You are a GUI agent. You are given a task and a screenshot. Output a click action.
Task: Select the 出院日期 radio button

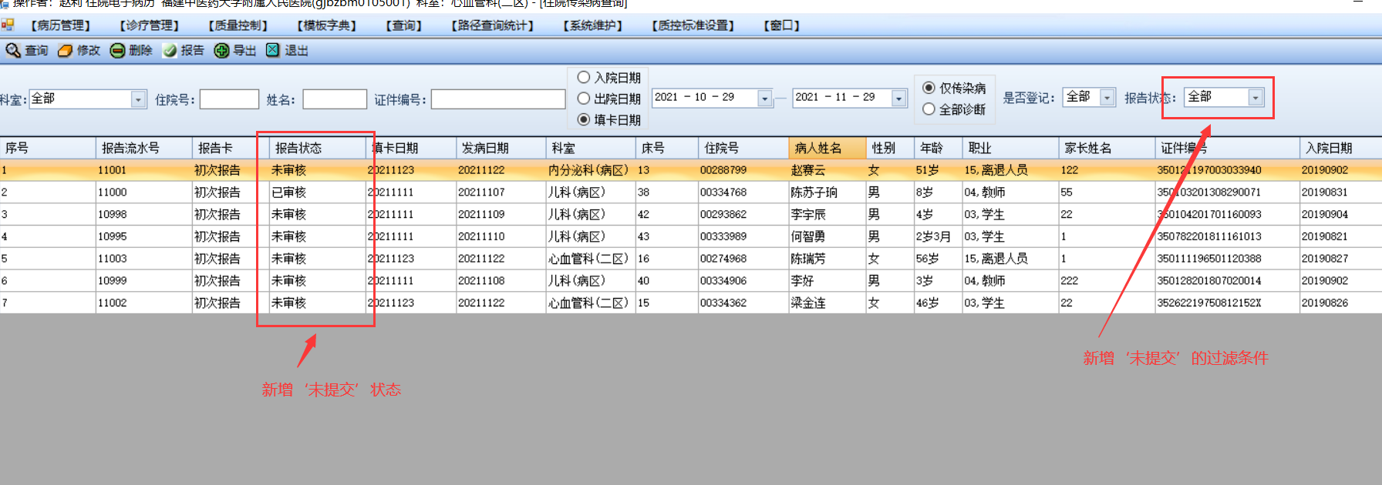[584, 99]
